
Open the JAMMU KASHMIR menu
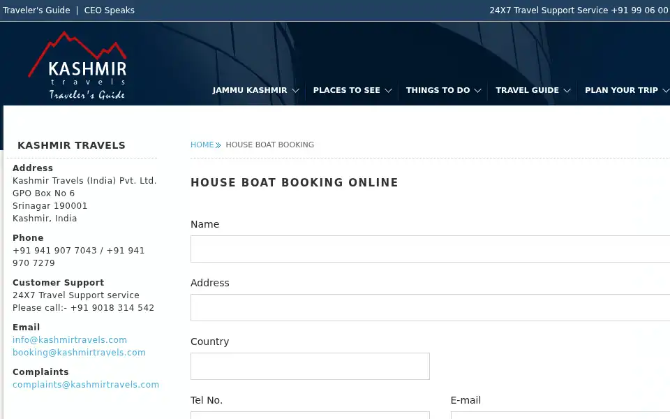(250, 90)
